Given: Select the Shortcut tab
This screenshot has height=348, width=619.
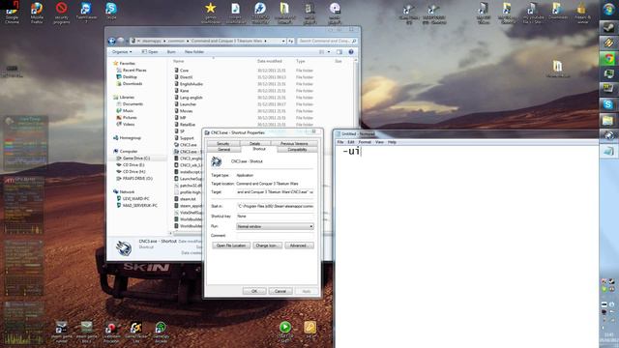Looking at the screenshot, I should (259, 149).
